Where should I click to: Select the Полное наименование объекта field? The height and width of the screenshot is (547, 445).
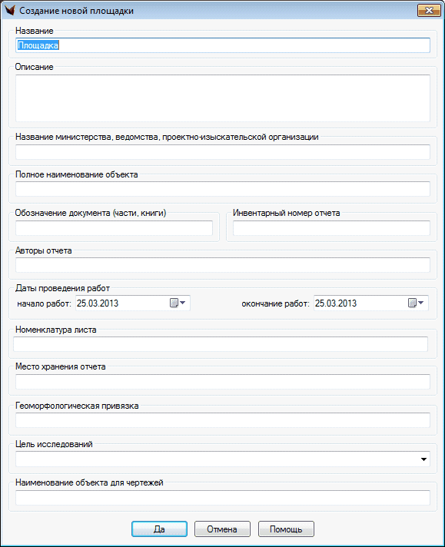pyautogui.click(x=223, y=189)
